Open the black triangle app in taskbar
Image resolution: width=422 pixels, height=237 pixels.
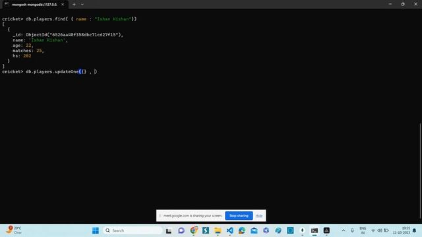326,230
